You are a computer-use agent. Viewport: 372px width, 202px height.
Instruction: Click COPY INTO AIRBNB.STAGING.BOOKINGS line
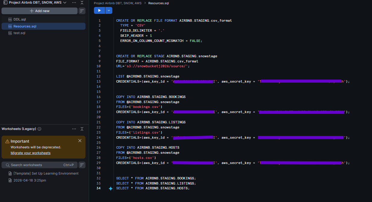(151, 97)
